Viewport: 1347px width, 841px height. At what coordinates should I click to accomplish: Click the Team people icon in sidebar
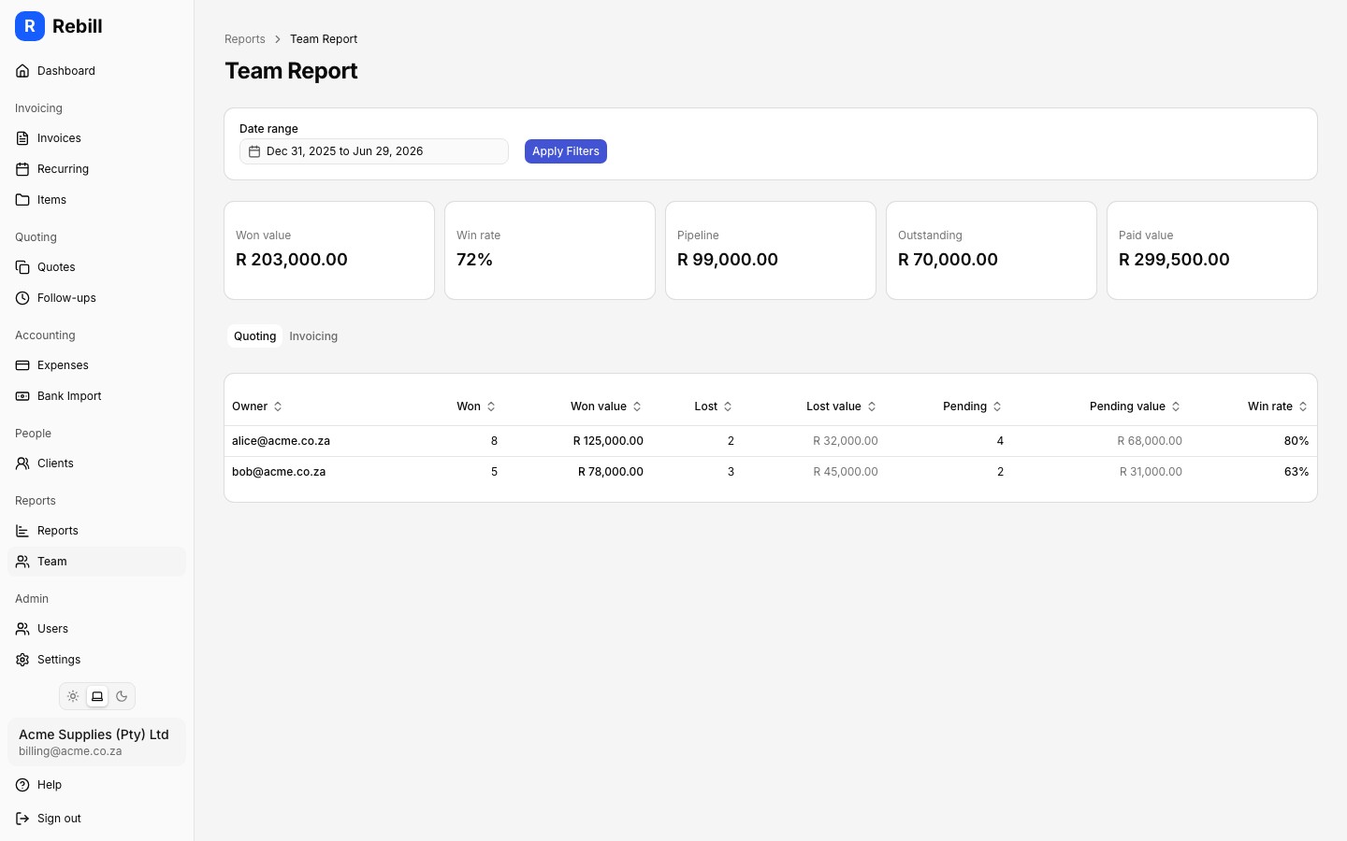click(x=22, y=562)
